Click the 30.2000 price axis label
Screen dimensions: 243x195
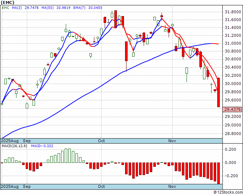(233, 75)
